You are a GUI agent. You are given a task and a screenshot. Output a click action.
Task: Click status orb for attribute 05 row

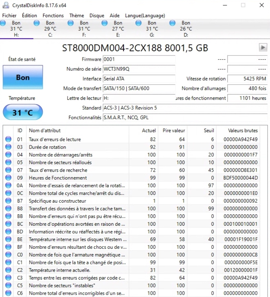[8, 163]
